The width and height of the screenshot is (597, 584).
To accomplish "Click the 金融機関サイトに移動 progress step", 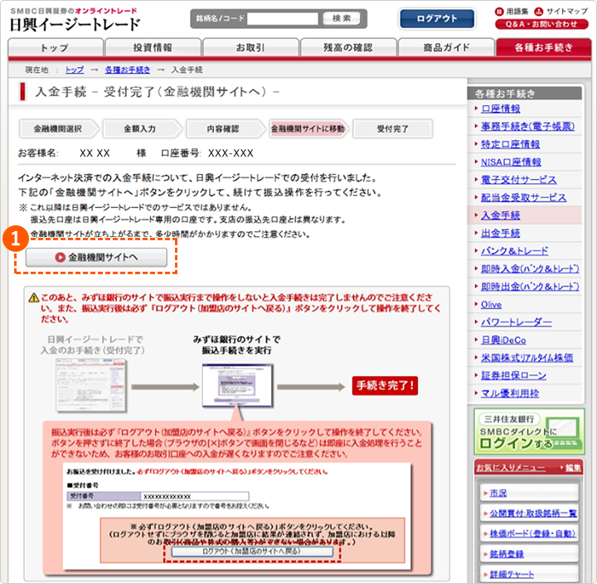I will click(308, 129).
